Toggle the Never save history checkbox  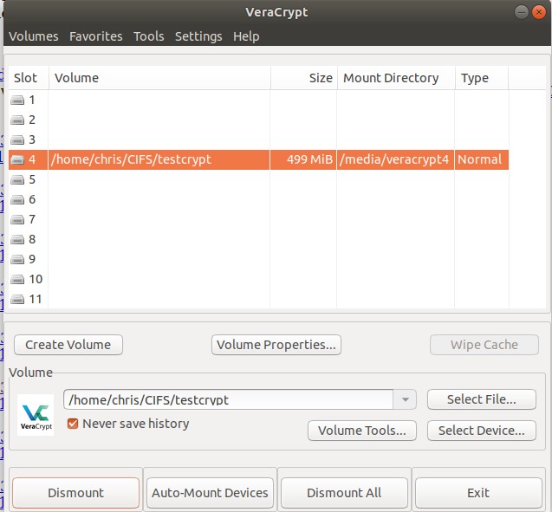[74, 424]
